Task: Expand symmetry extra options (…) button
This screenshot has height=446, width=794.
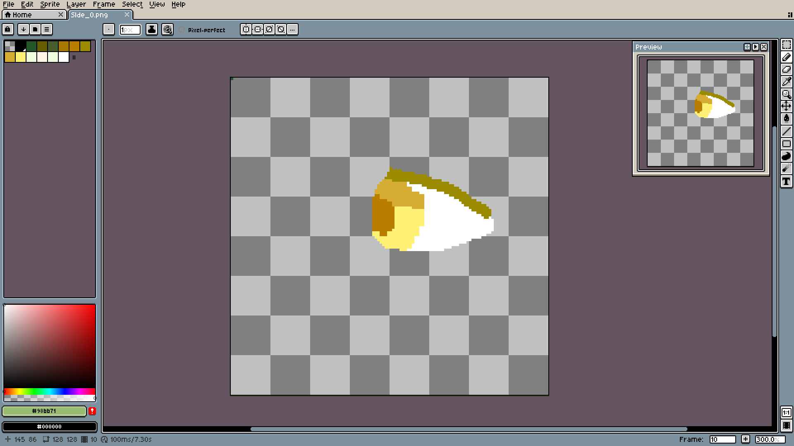Action: coord(292,29)
